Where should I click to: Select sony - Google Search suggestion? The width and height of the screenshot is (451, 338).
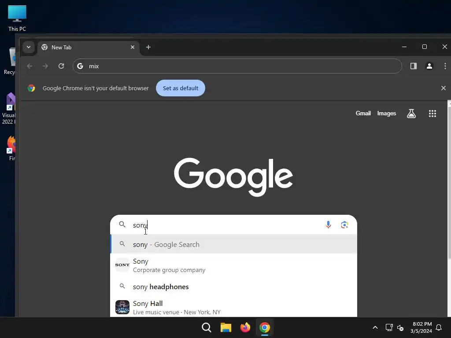click(233, 244)
